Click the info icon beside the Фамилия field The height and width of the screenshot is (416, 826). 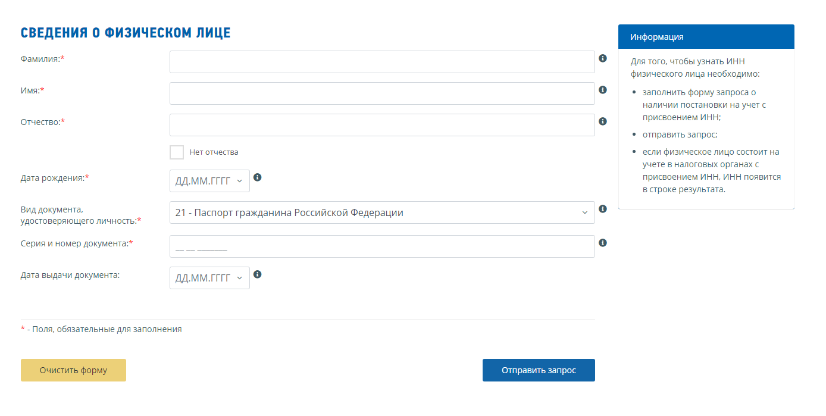click(x=602, y=58)
